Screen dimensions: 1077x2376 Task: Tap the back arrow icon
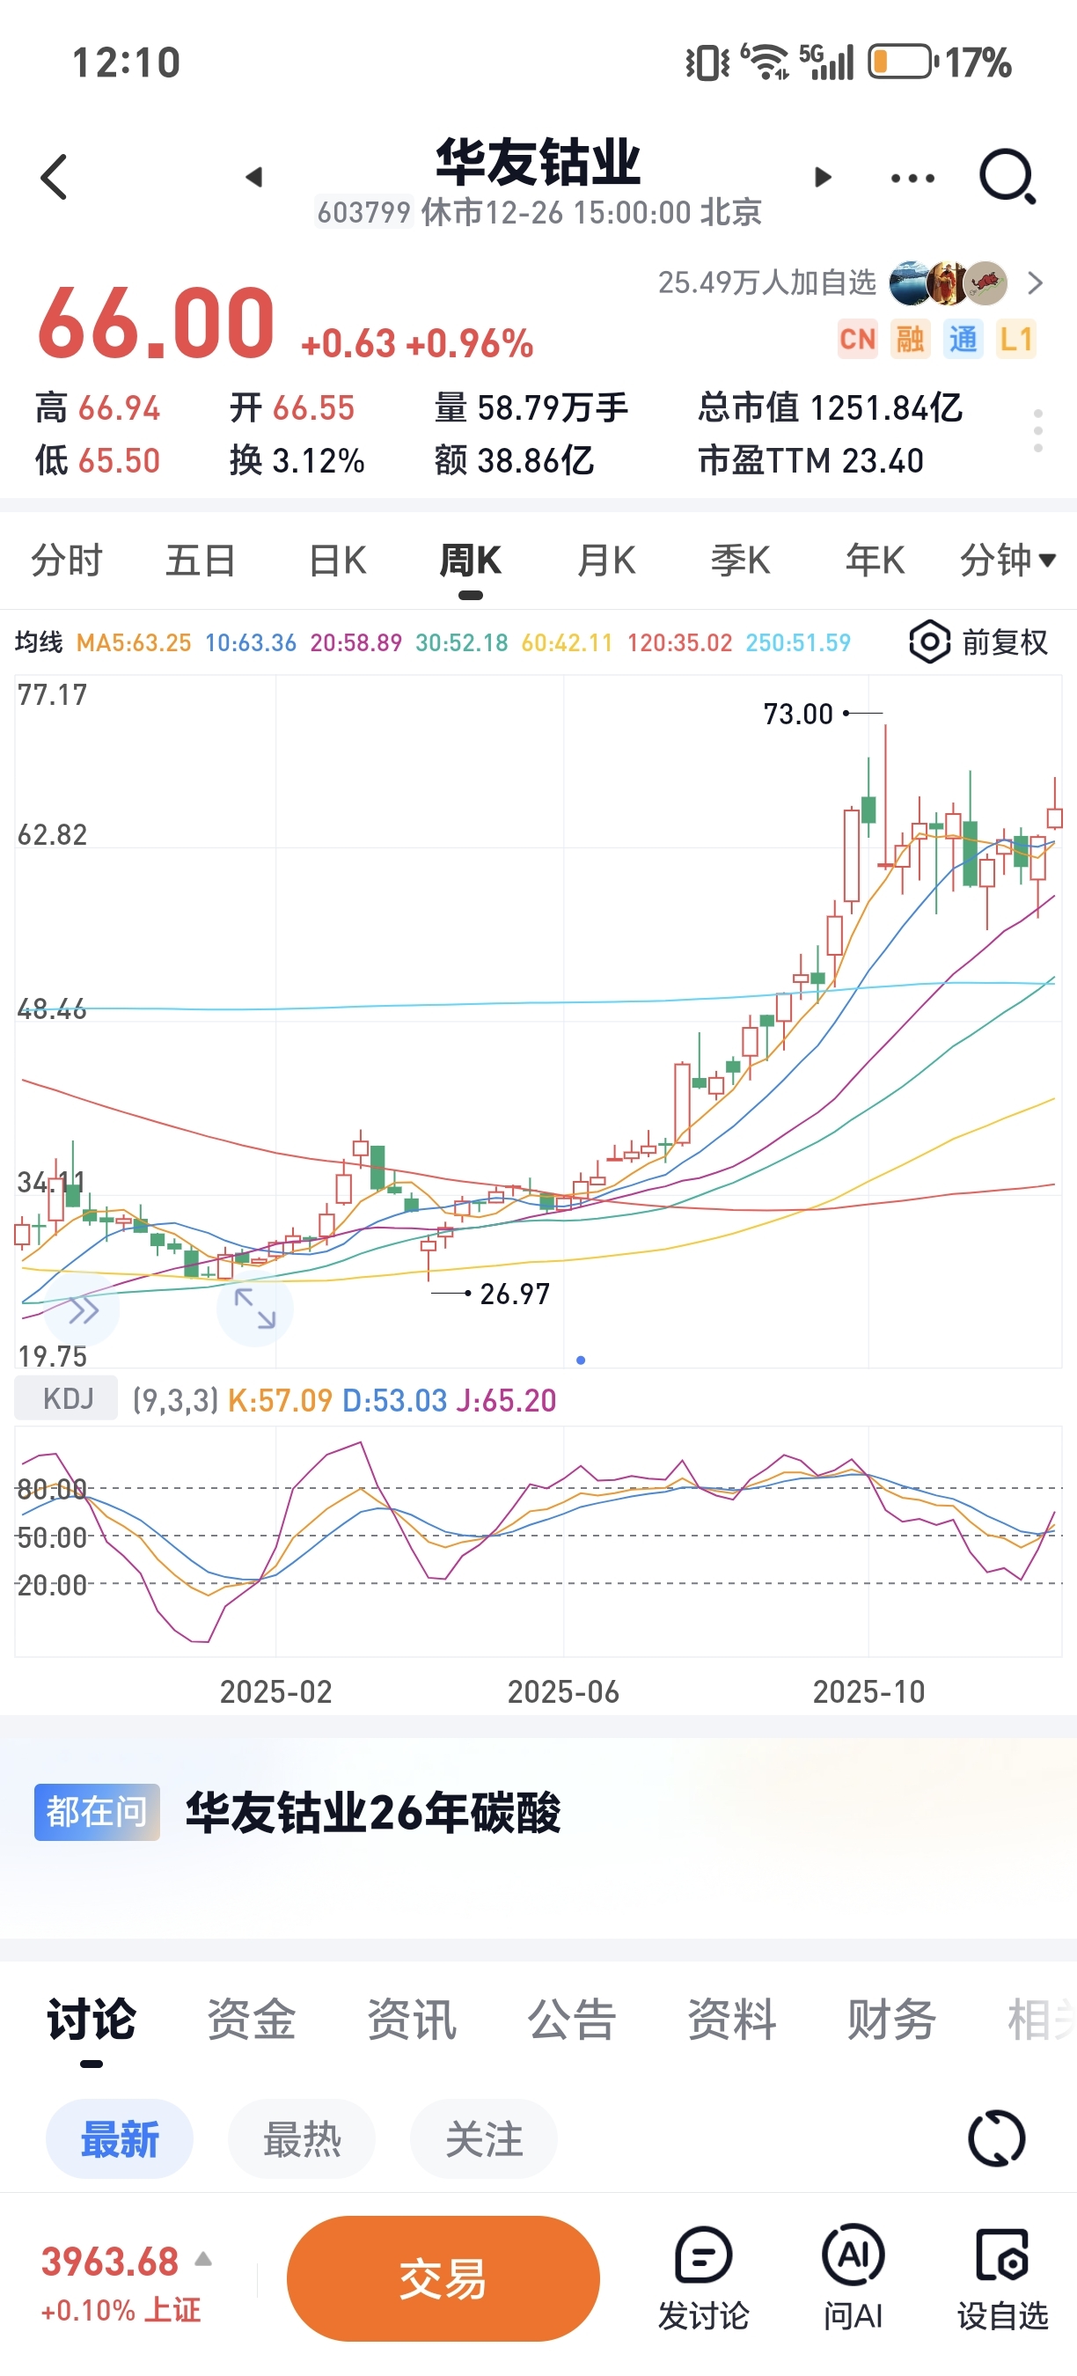tap(55, 177)
